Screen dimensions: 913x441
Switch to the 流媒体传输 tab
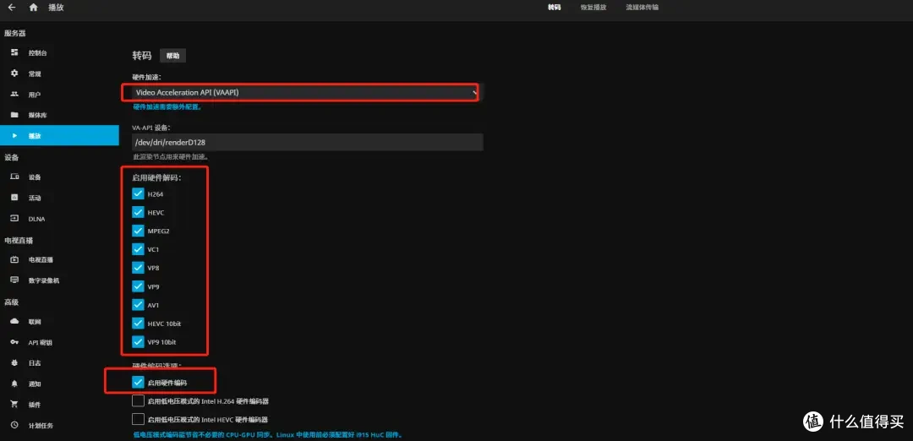pyautogui.click(x=642, y=8)
